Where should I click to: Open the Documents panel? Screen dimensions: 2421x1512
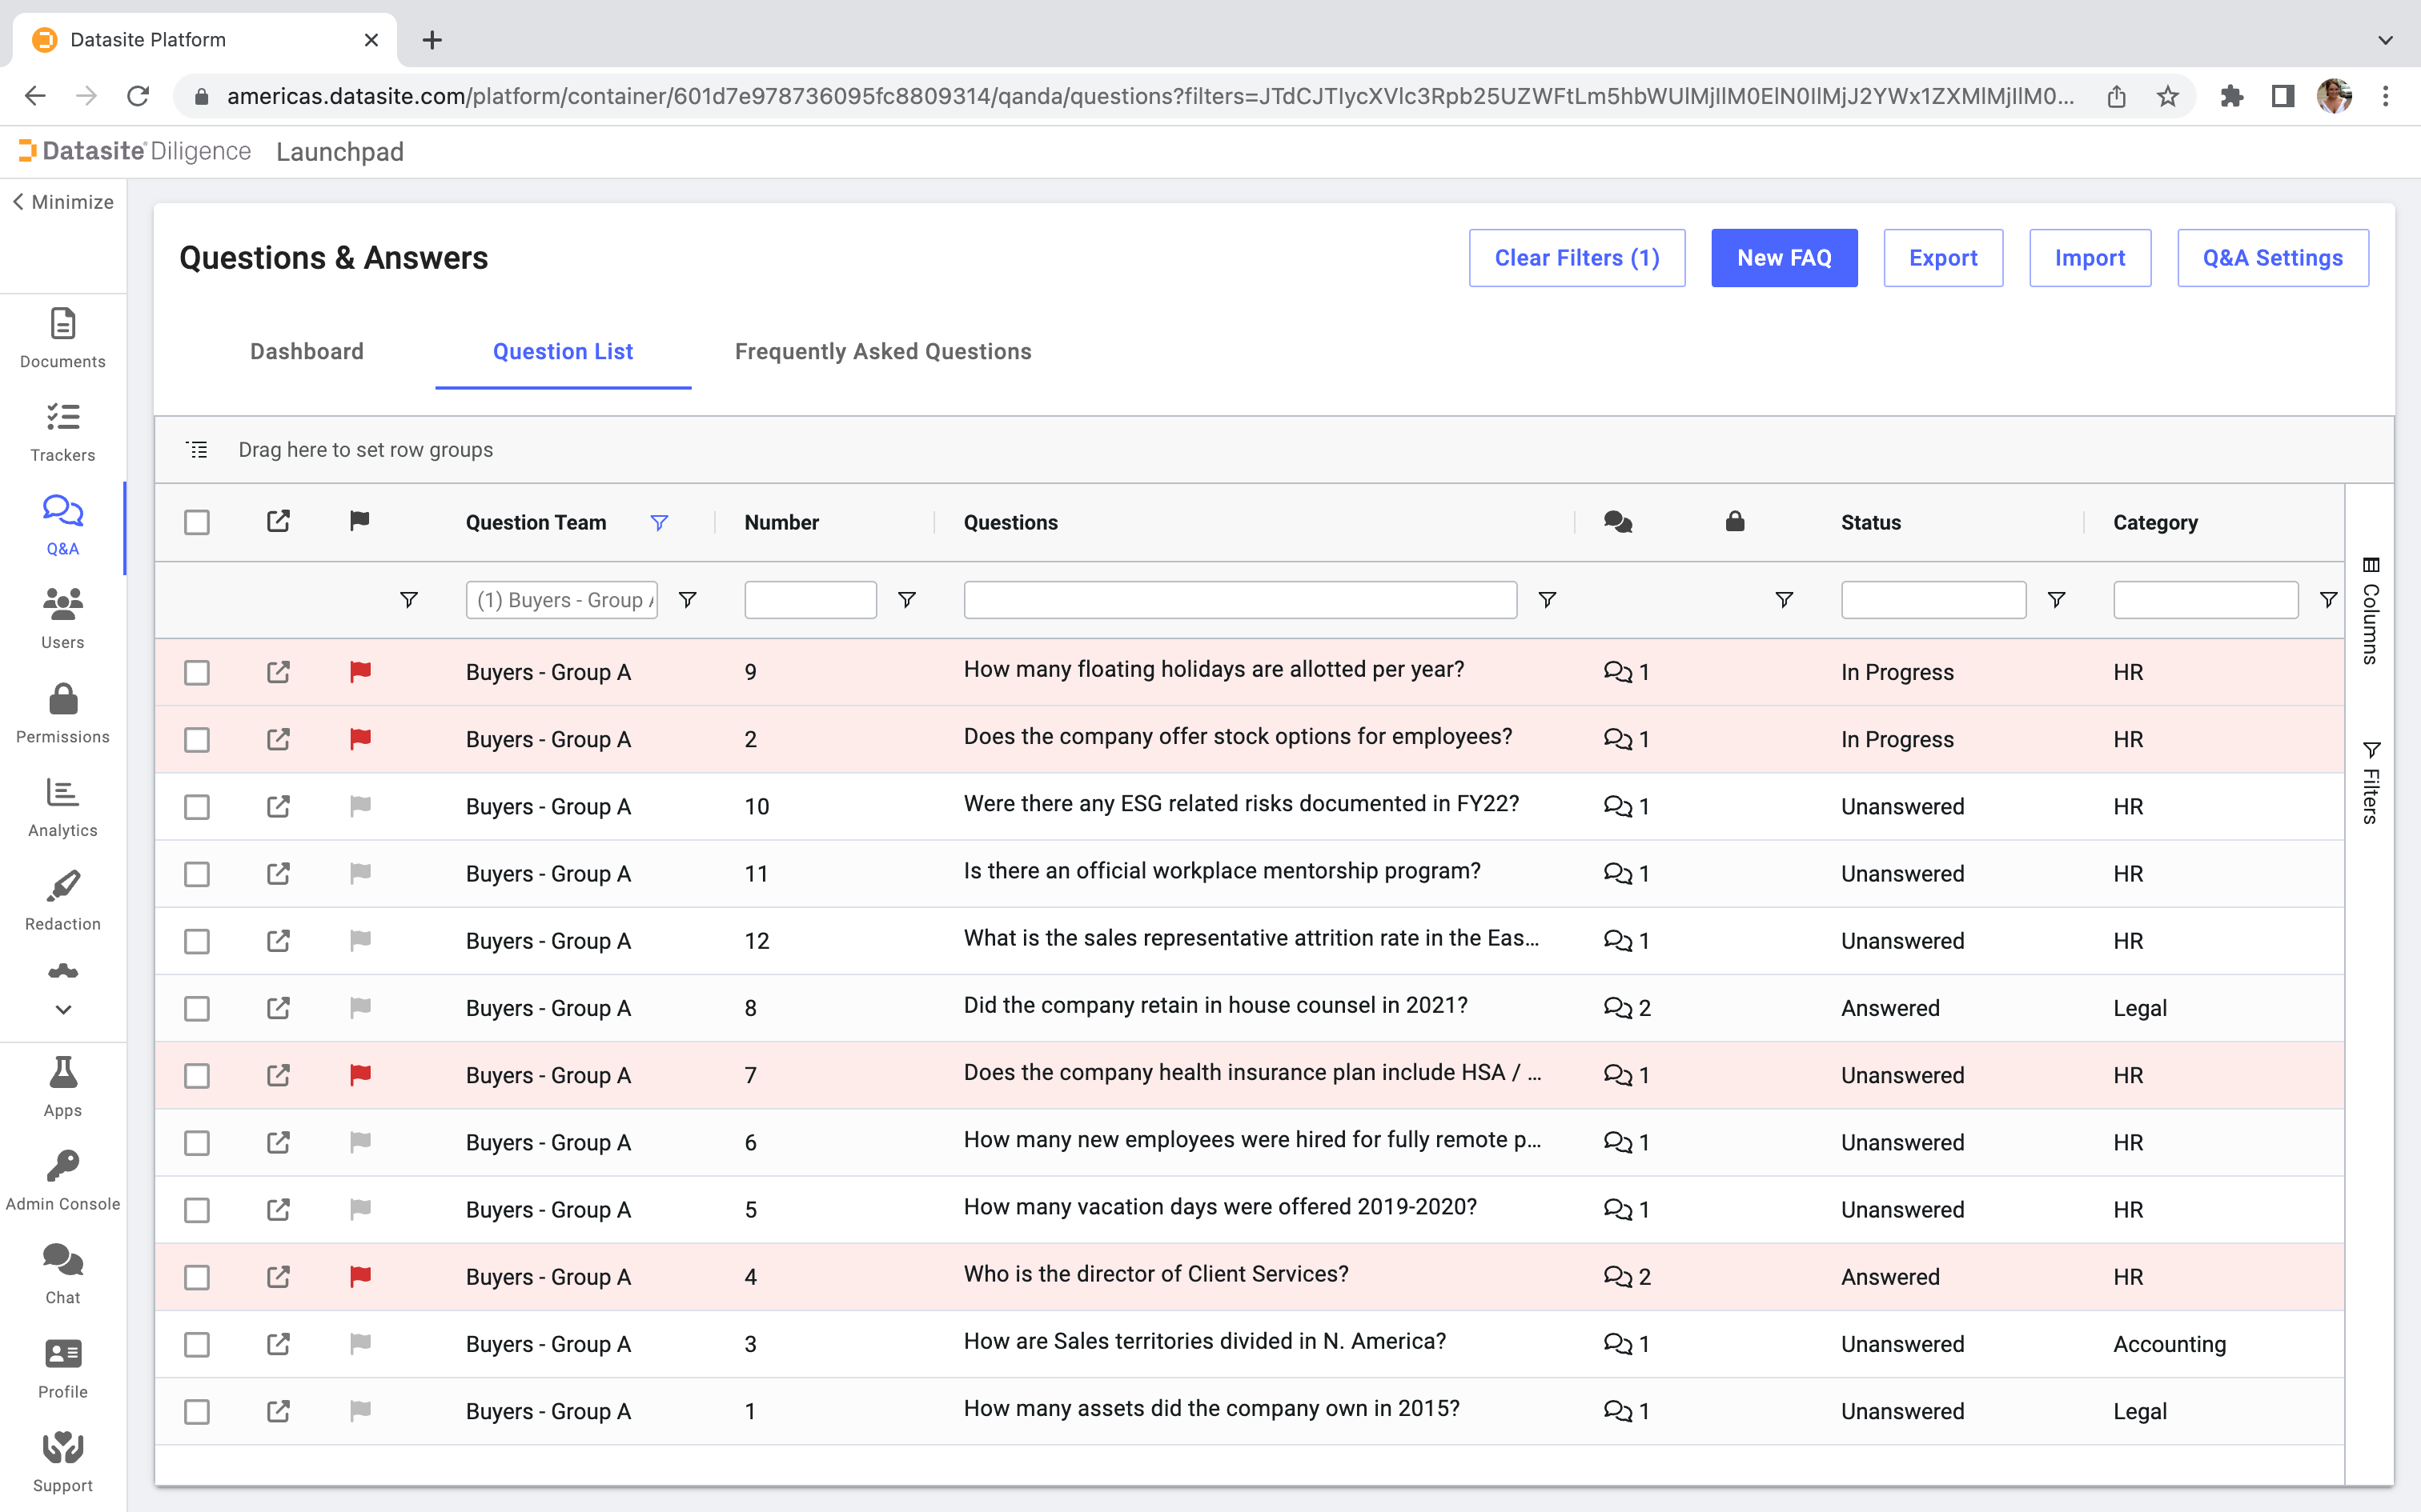[62, 338]
